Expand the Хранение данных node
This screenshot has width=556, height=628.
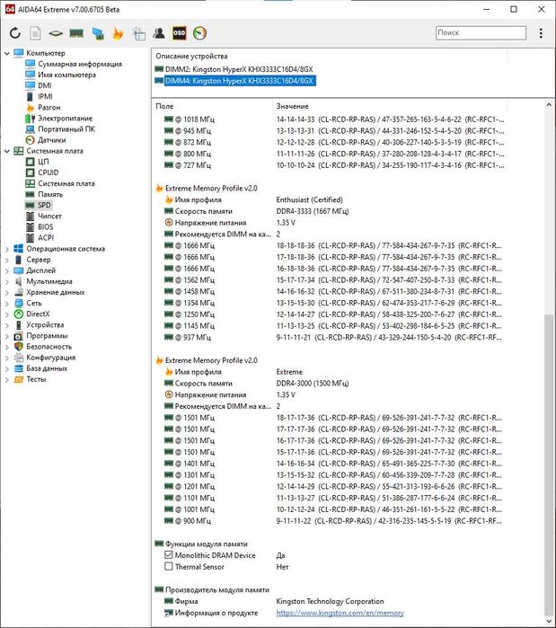[x=7, y=292]
